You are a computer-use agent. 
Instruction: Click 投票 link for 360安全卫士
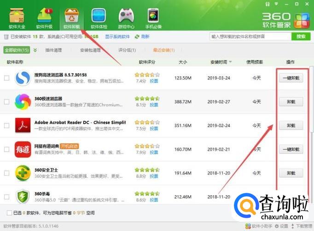click(154, 176)
